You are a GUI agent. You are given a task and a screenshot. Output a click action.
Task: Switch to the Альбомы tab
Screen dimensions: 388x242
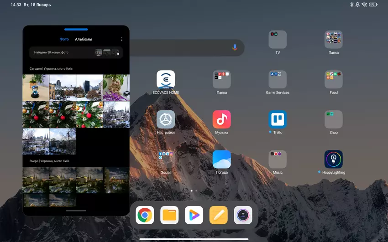point(84,39)
